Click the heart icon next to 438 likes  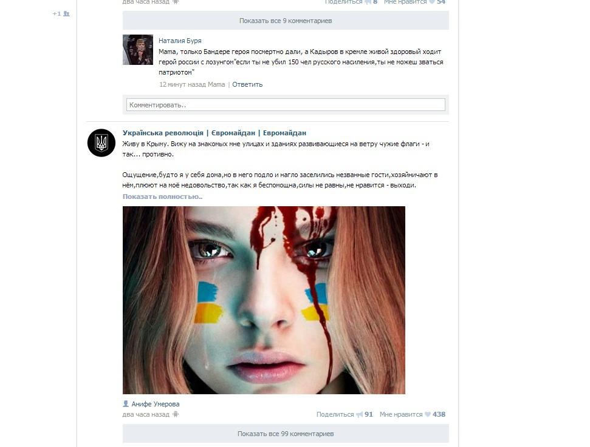point(427,414)
